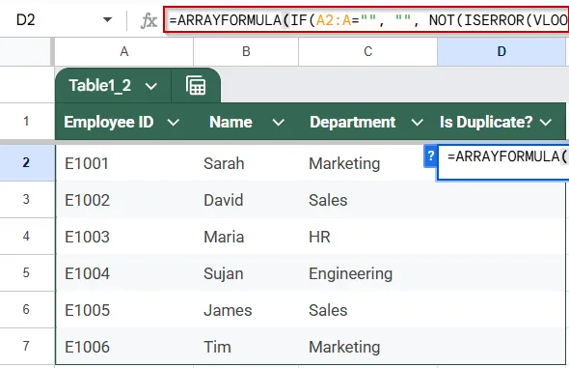Open Employee ID column filter dropdown
This screenshot has height=368, width=569.
point(173,123)
